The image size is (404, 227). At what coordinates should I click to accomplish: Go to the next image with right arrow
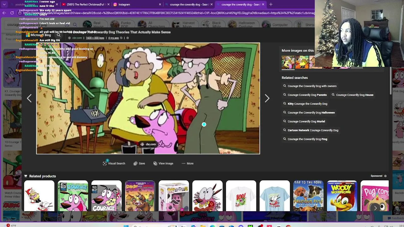pos(267,98)
